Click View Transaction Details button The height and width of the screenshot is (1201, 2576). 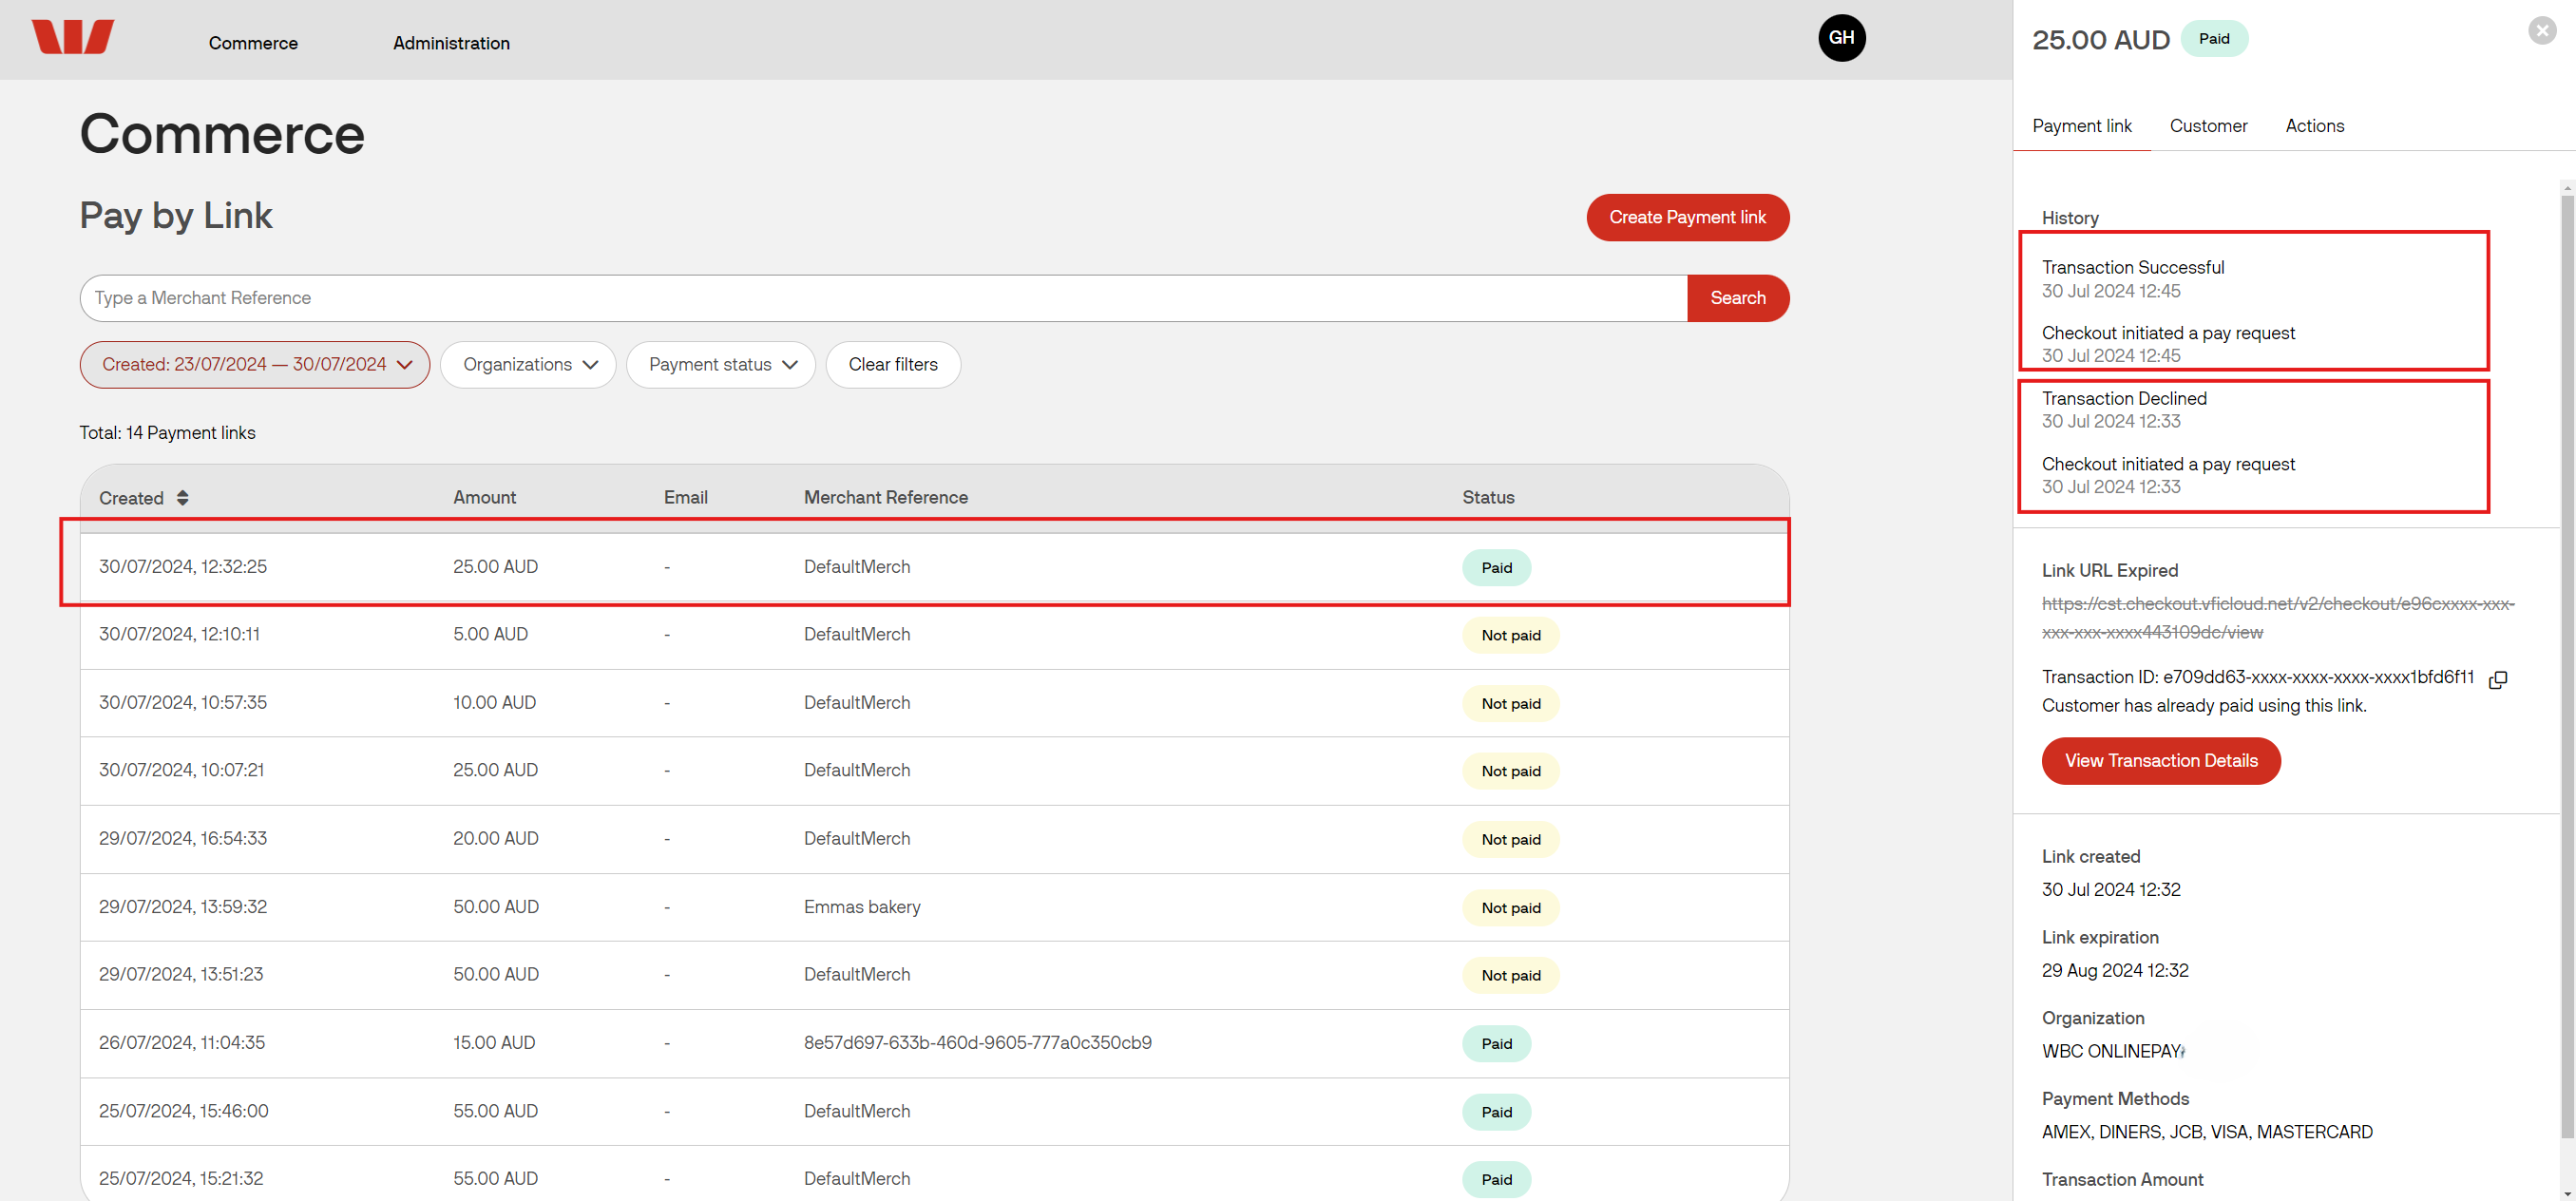coord(2160,761)
